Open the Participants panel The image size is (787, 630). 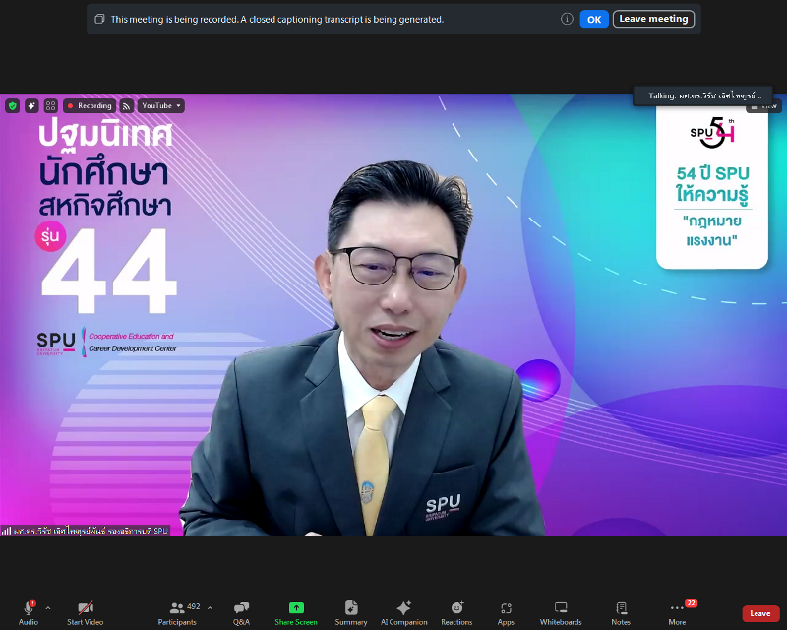pos(177,613)
